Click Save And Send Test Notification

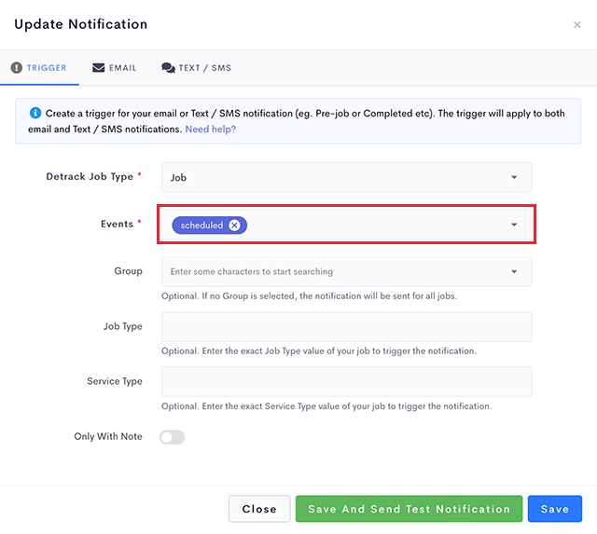pos(409,509)
